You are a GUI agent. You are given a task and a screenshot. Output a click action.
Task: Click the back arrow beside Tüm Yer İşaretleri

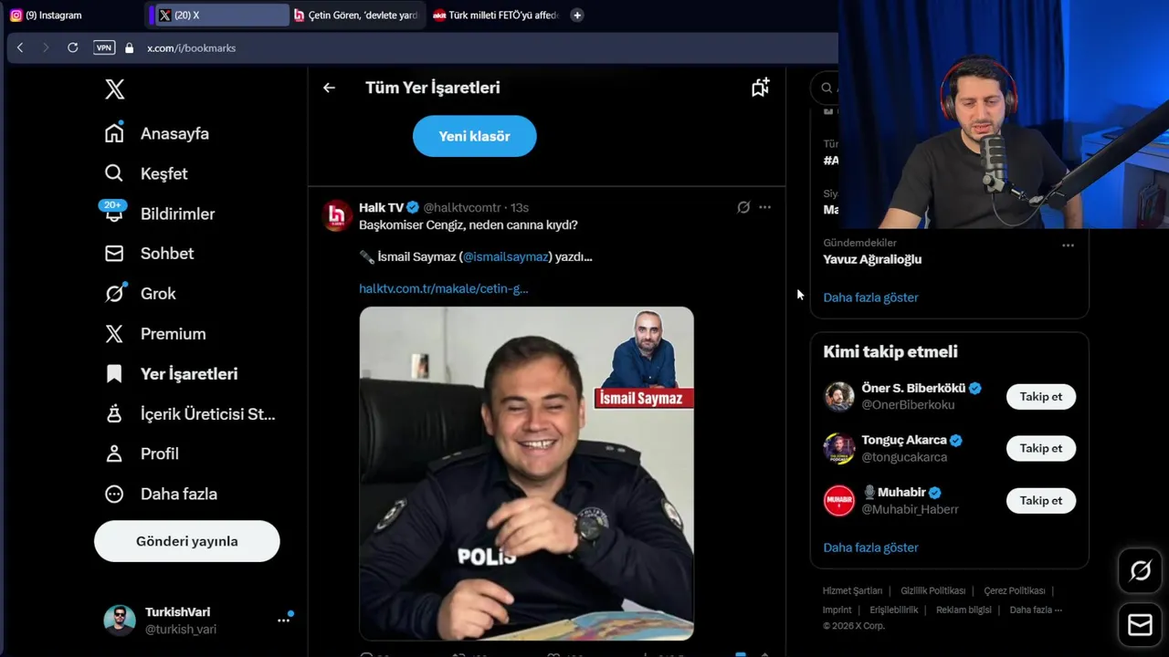pyautogui.click(x=329, y=88)
